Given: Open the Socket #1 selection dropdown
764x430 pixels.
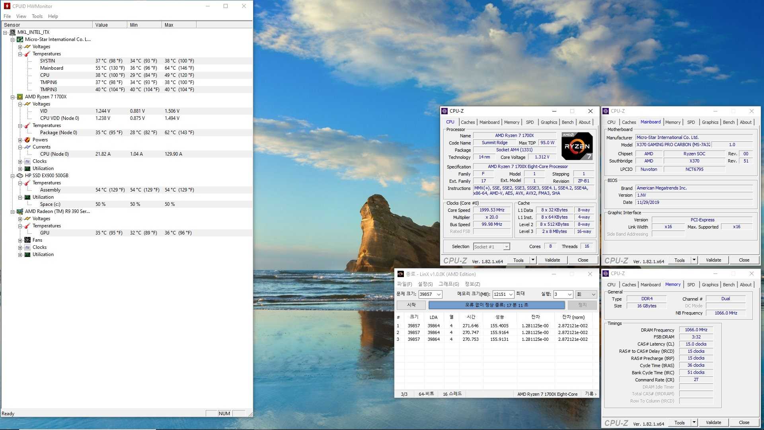Looking at the screenshot, I should [506, 247].
